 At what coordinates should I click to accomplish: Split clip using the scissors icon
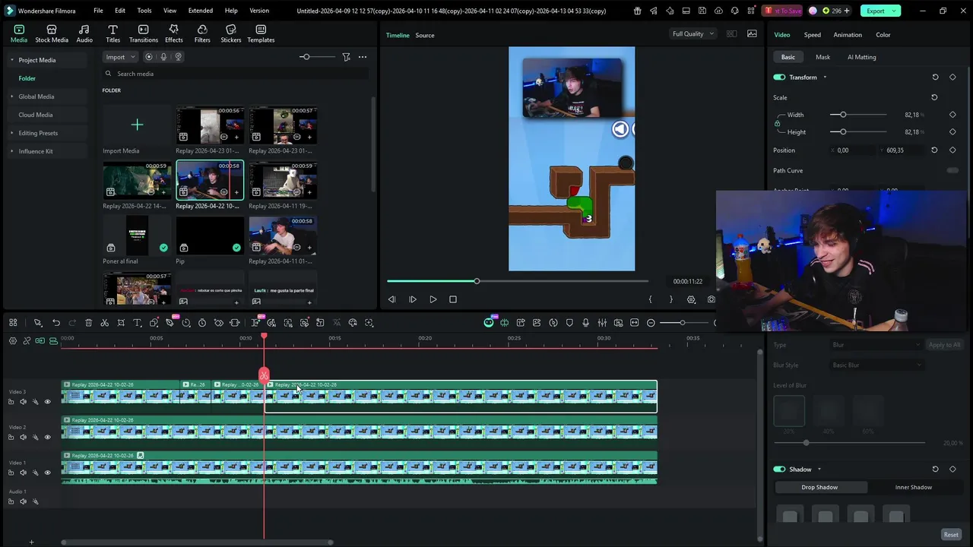pyautogui.click(x=105, y=323)
